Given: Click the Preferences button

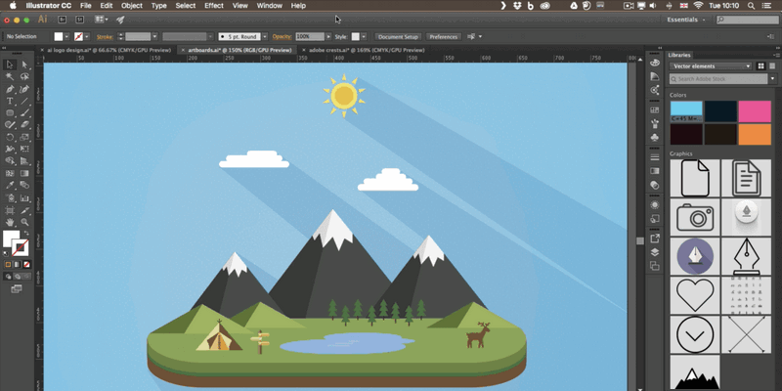Looking at the screenshot, I should click(443, 36).
